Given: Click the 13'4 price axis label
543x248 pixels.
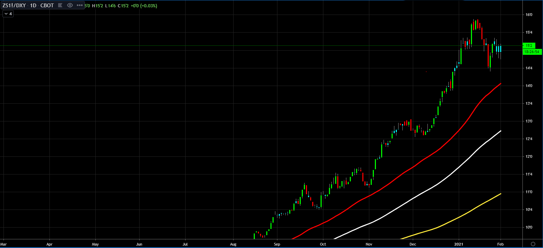Looking at the screenshot, I should (529, 103).
